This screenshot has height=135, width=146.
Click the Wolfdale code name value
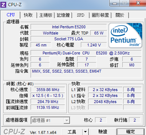coord(51,33)
